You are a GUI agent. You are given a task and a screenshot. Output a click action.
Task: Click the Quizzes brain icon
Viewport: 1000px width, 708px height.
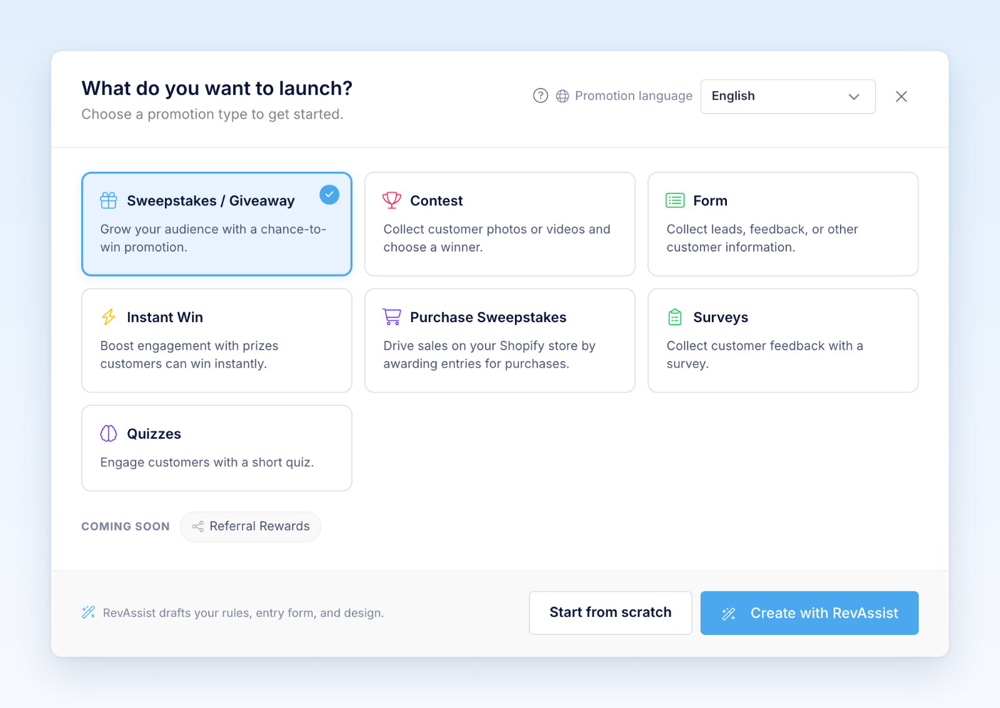coord(109,433)
